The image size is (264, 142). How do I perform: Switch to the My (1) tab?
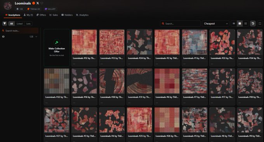click(x=28, y=15)
